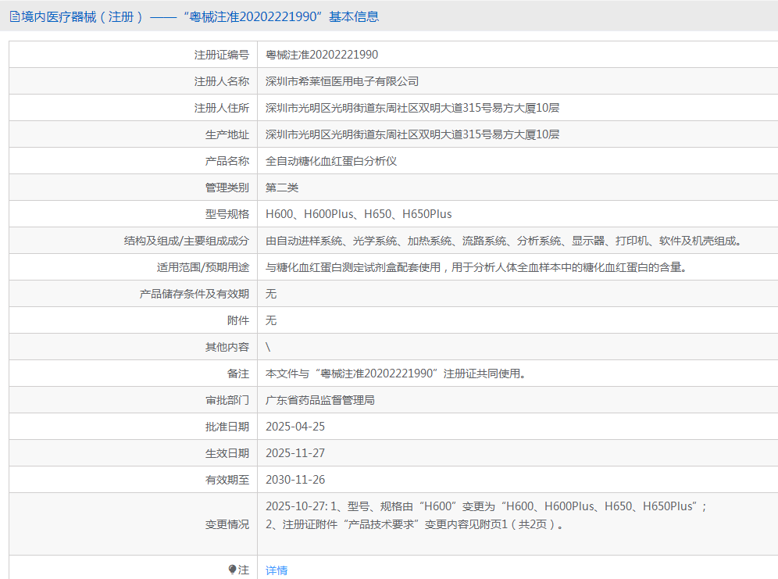The height and width of the screenshot is (579, 778).
Task: Click the address in the 注册人住所 row
Action: [x=412, y=108]
